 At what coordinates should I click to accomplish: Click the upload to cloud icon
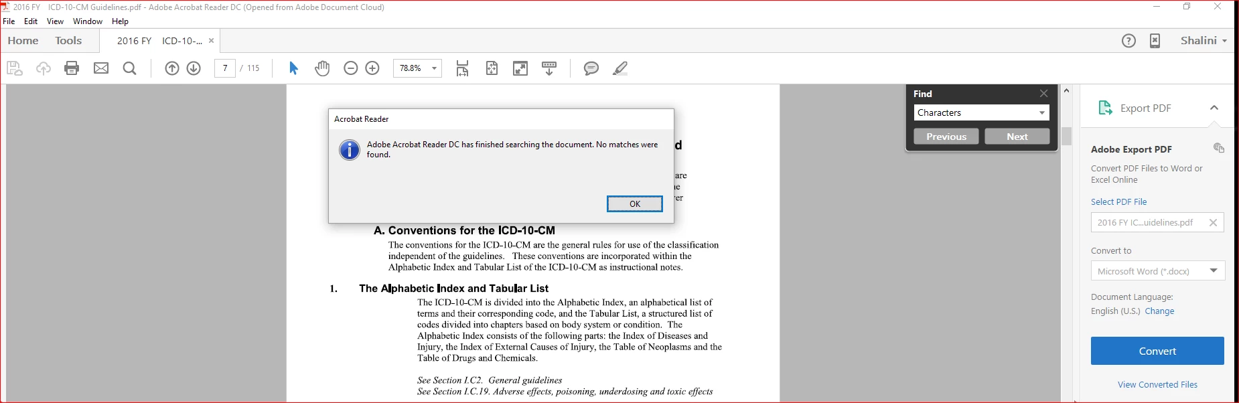tap(44, 68)
